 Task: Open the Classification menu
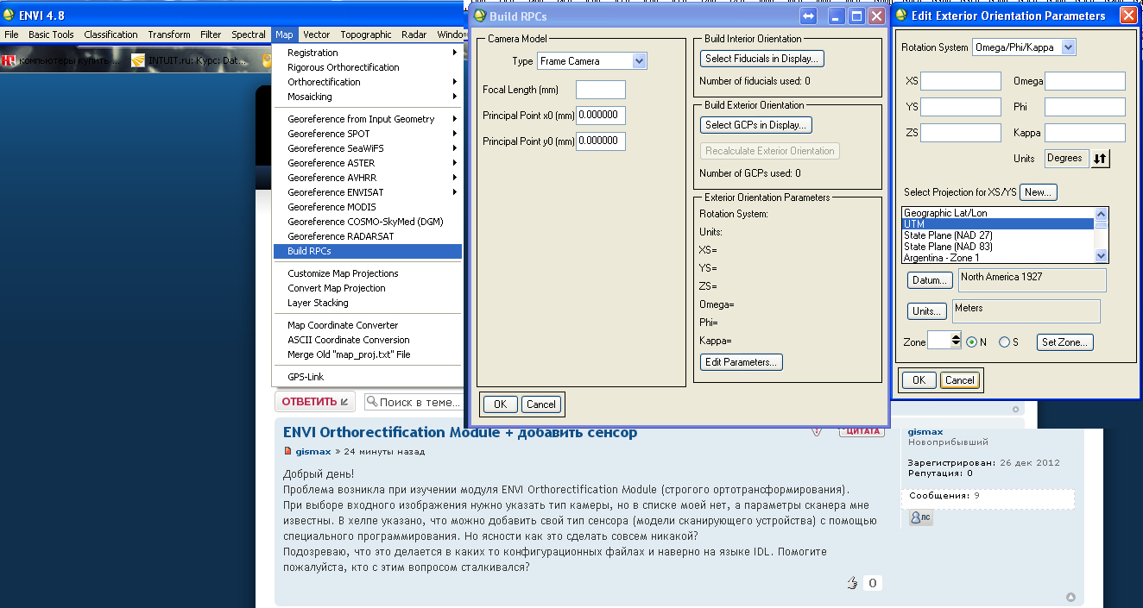click(111, 34)
